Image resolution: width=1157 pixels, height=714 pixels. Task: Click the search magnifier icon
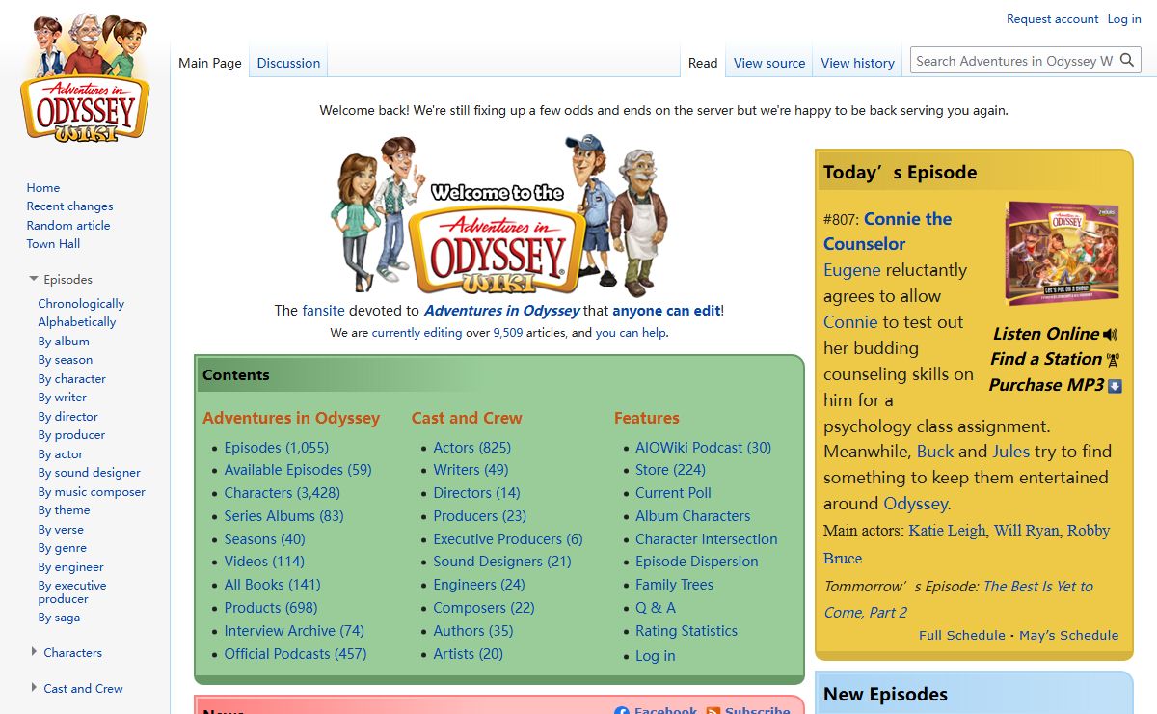point(1127,61)
